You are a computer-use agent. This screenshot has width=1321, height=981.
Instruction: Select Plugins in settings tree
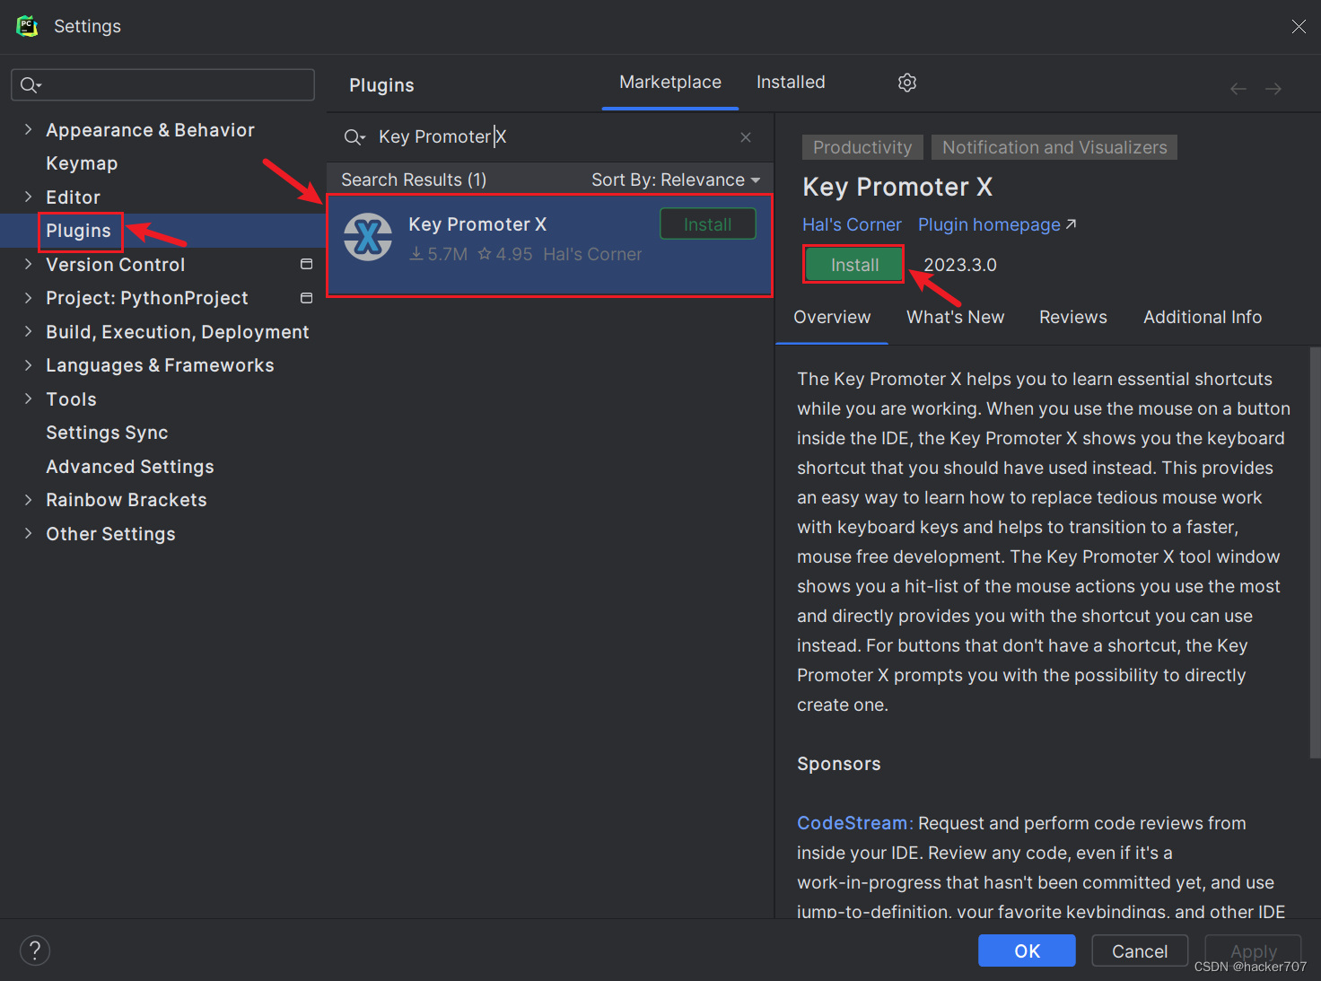click(79, 231)
